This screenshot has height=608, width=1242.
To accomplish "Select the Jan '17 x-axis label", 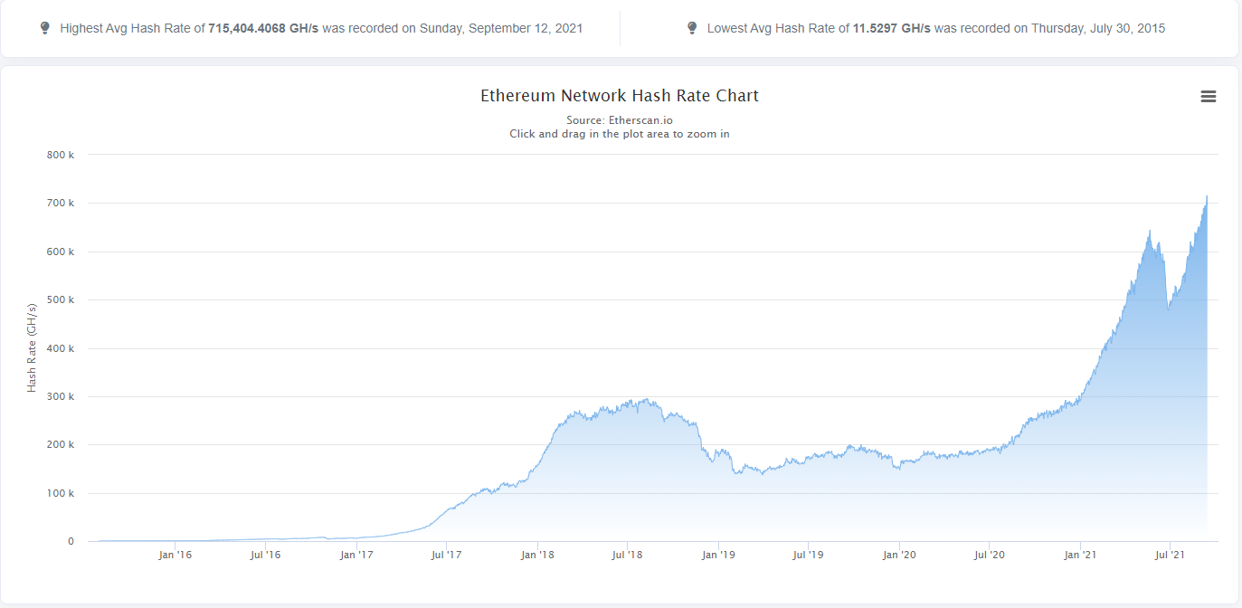I will tap(356, 555).
